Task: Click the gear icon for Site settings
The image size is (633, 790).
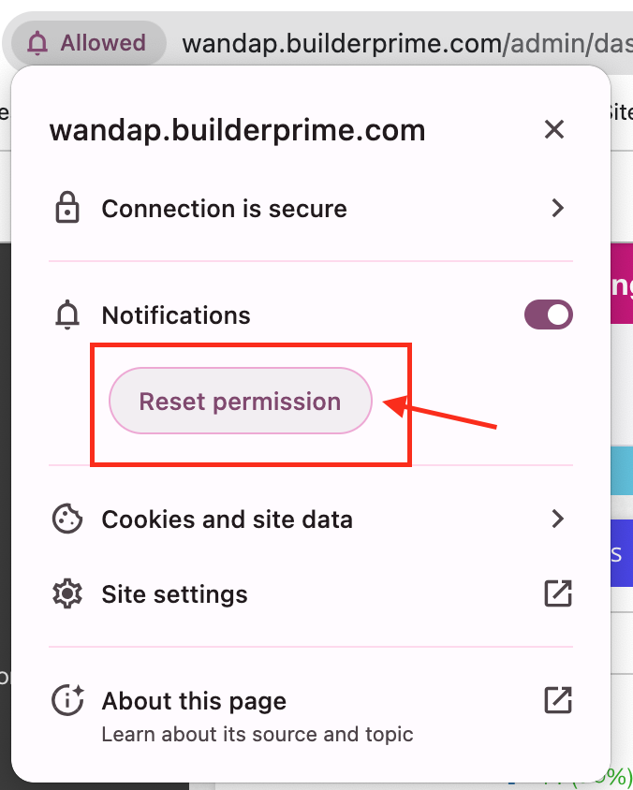Action: click(67, 593)
